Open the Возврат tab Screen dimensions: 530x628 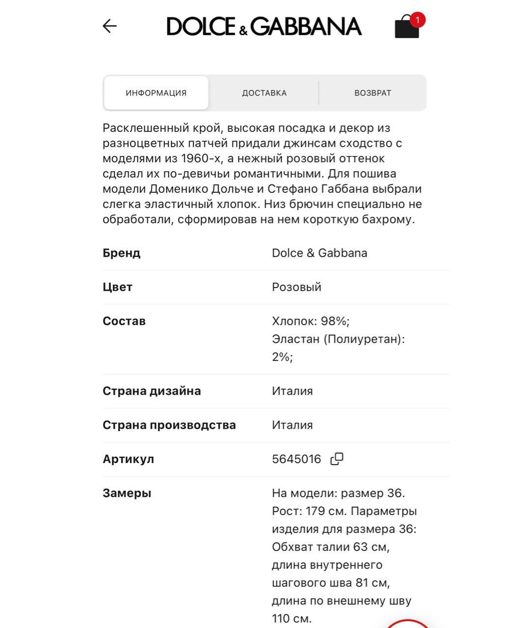coord(372,93)
